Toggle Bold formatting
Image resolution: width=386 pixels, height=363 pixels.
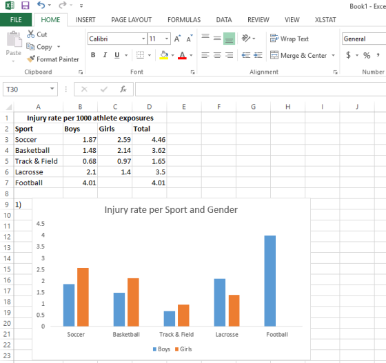(x=93, y=55)
